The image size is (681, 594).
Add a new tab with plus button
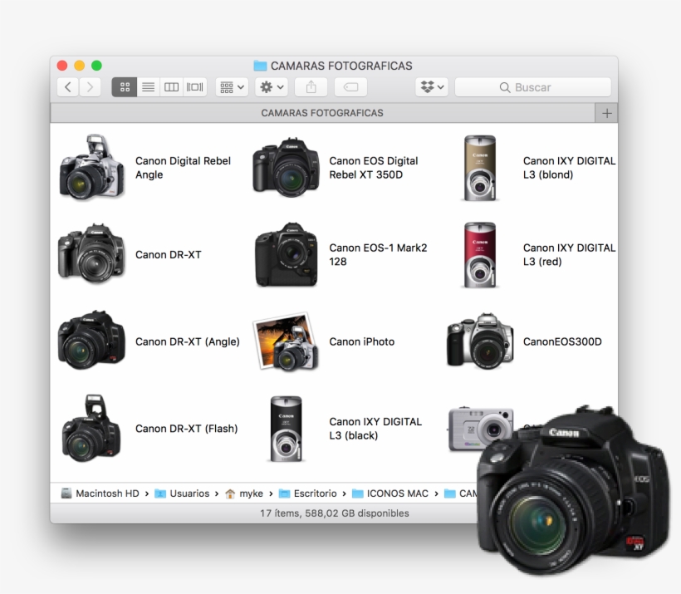(607, 114)
